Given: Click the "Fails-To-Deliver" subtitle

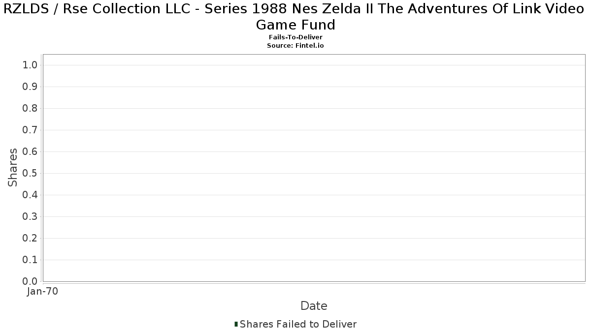Looking at the screenshot, I should 295,37.
